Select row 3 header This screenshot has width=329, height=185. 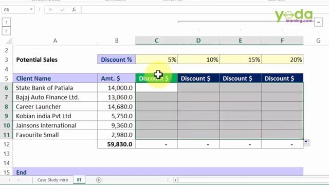[x=6, y=60]
